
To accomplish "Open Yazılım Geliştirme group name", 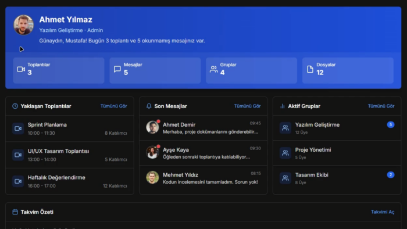I will pyautogui.click(x=317, y=125).
